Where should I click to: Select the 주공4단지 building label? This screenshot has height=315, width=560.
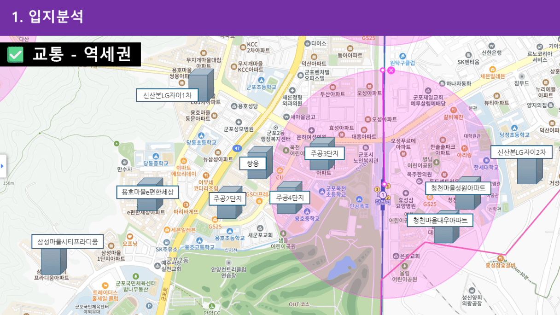tap(290, 198)
